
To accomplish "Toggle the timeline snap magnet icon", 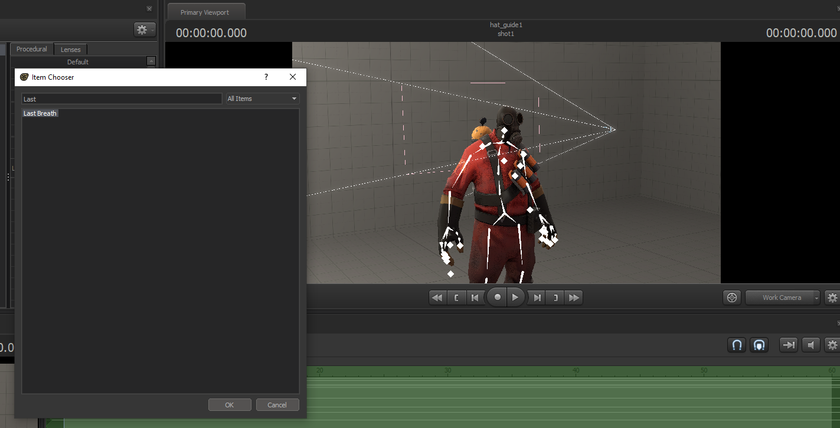I will click(x=737, y=345).
